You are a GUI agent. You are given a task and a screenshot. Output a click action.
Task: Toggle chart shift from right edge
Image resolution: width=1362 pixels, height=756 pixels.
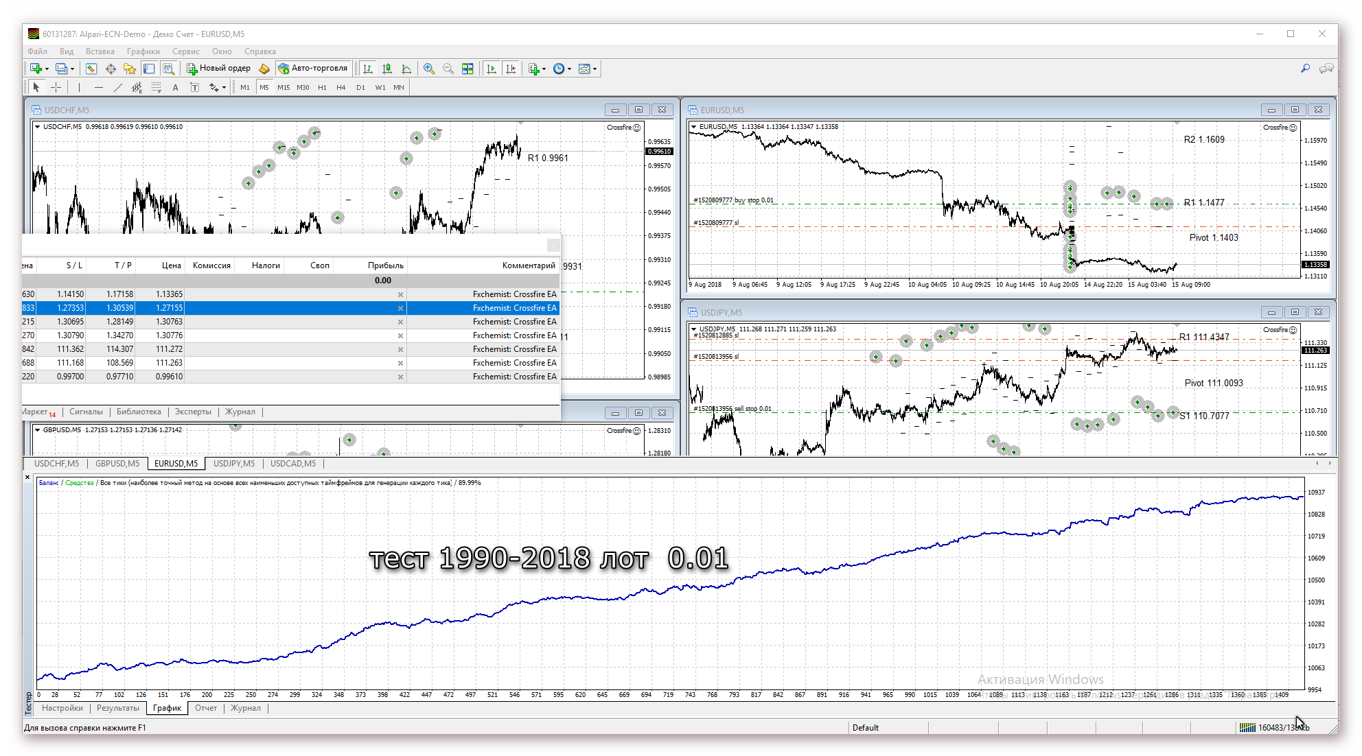coord(511,69)
